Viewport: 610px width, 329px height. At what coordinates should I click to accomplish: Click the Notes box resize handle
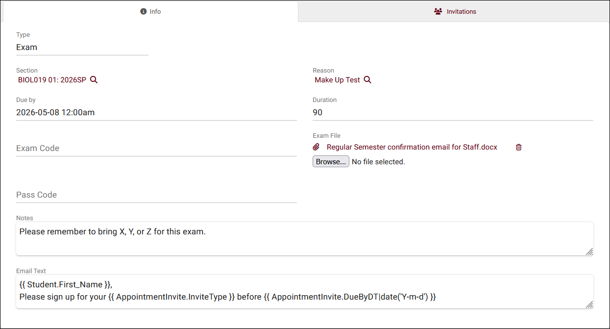click(x=589, y=252)
